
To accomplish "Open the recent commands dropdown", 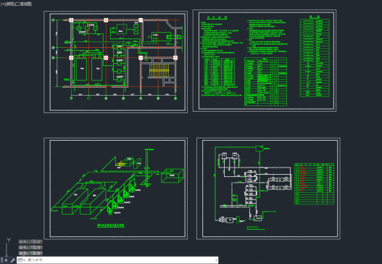I will point(22,260).
